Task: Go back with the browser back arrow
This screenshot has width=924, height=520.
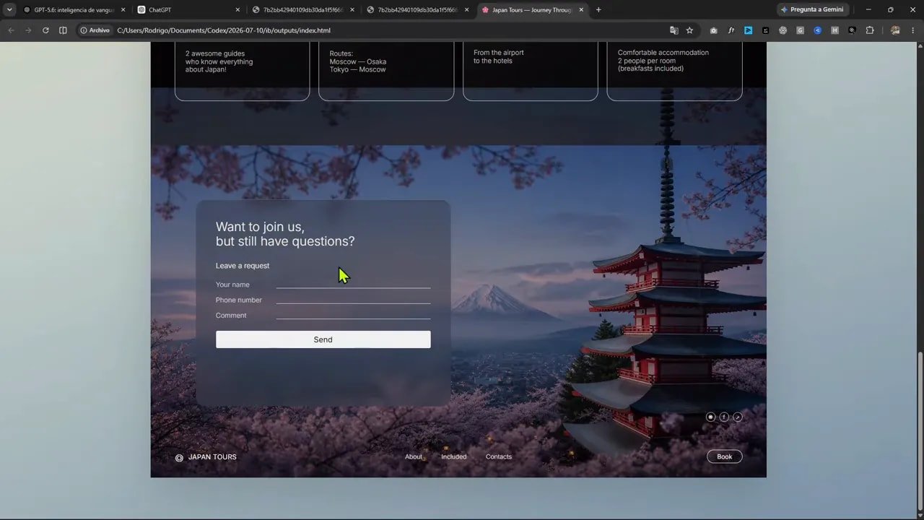Action: (x=11, y=30)
